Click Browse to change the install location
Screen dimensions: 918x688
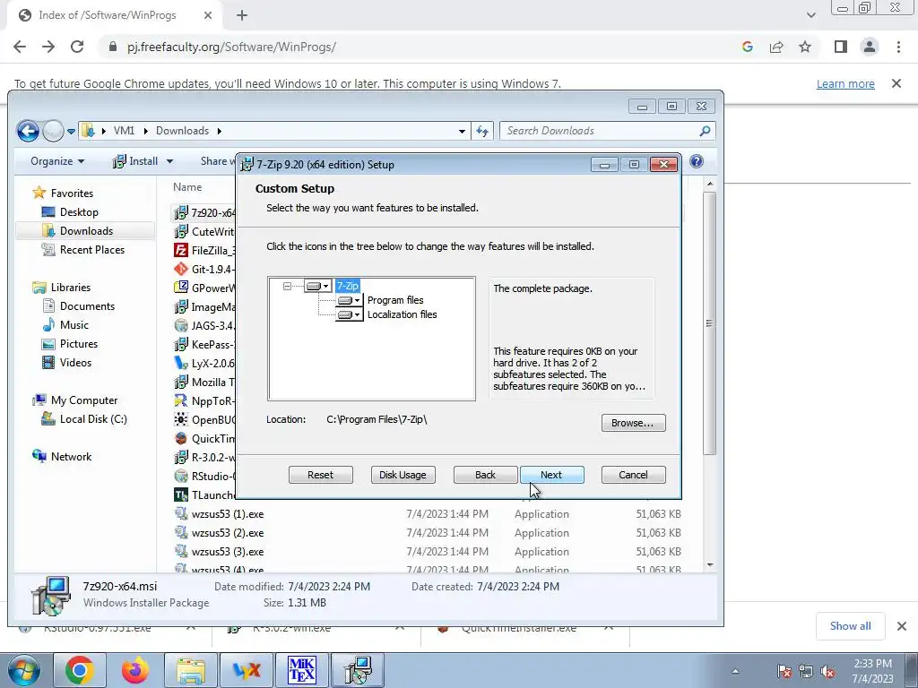click(634, 423)
